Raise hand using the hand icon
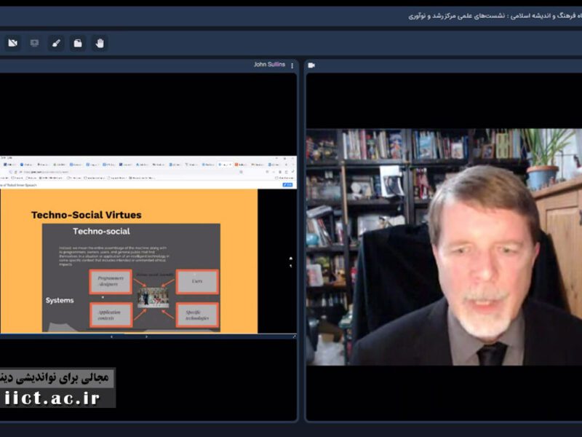The width and height of the screenshot is (582, 437). (100, 43)
